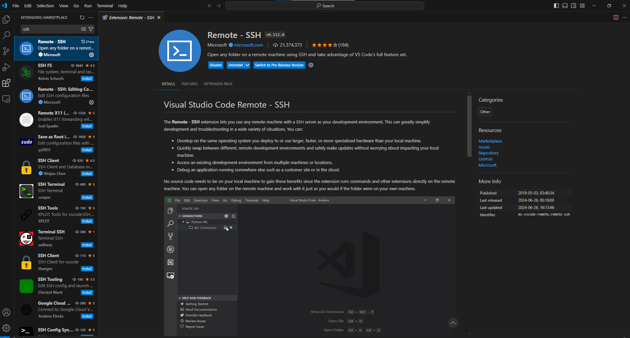
Task: Open the Help menu
Action: (122, 6)
